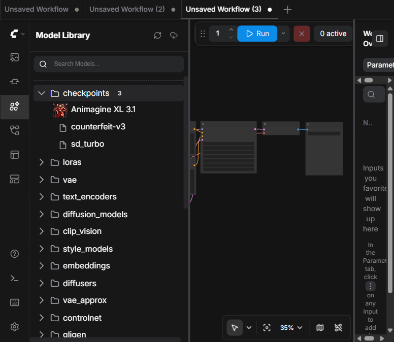Click the large node in the canvas
394x342 pixels.
[228, 147]
